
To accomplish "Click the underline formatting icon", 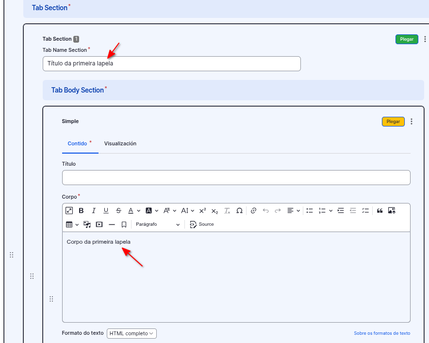I will point(106,211).
